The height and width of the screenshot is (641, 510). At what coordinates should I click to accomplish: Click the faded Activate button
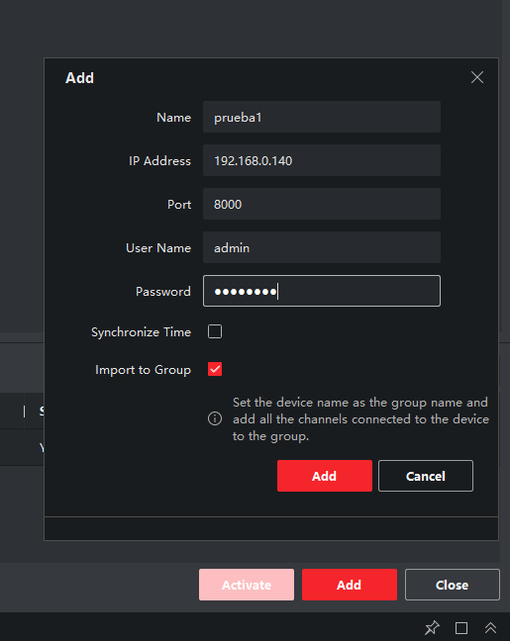pyautogui.click(x=247, y=585)
